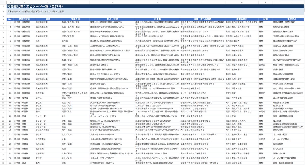The width and height of the screenshot is (305, 165).
Task: Select column D header
Action: [x=75, y=2]
